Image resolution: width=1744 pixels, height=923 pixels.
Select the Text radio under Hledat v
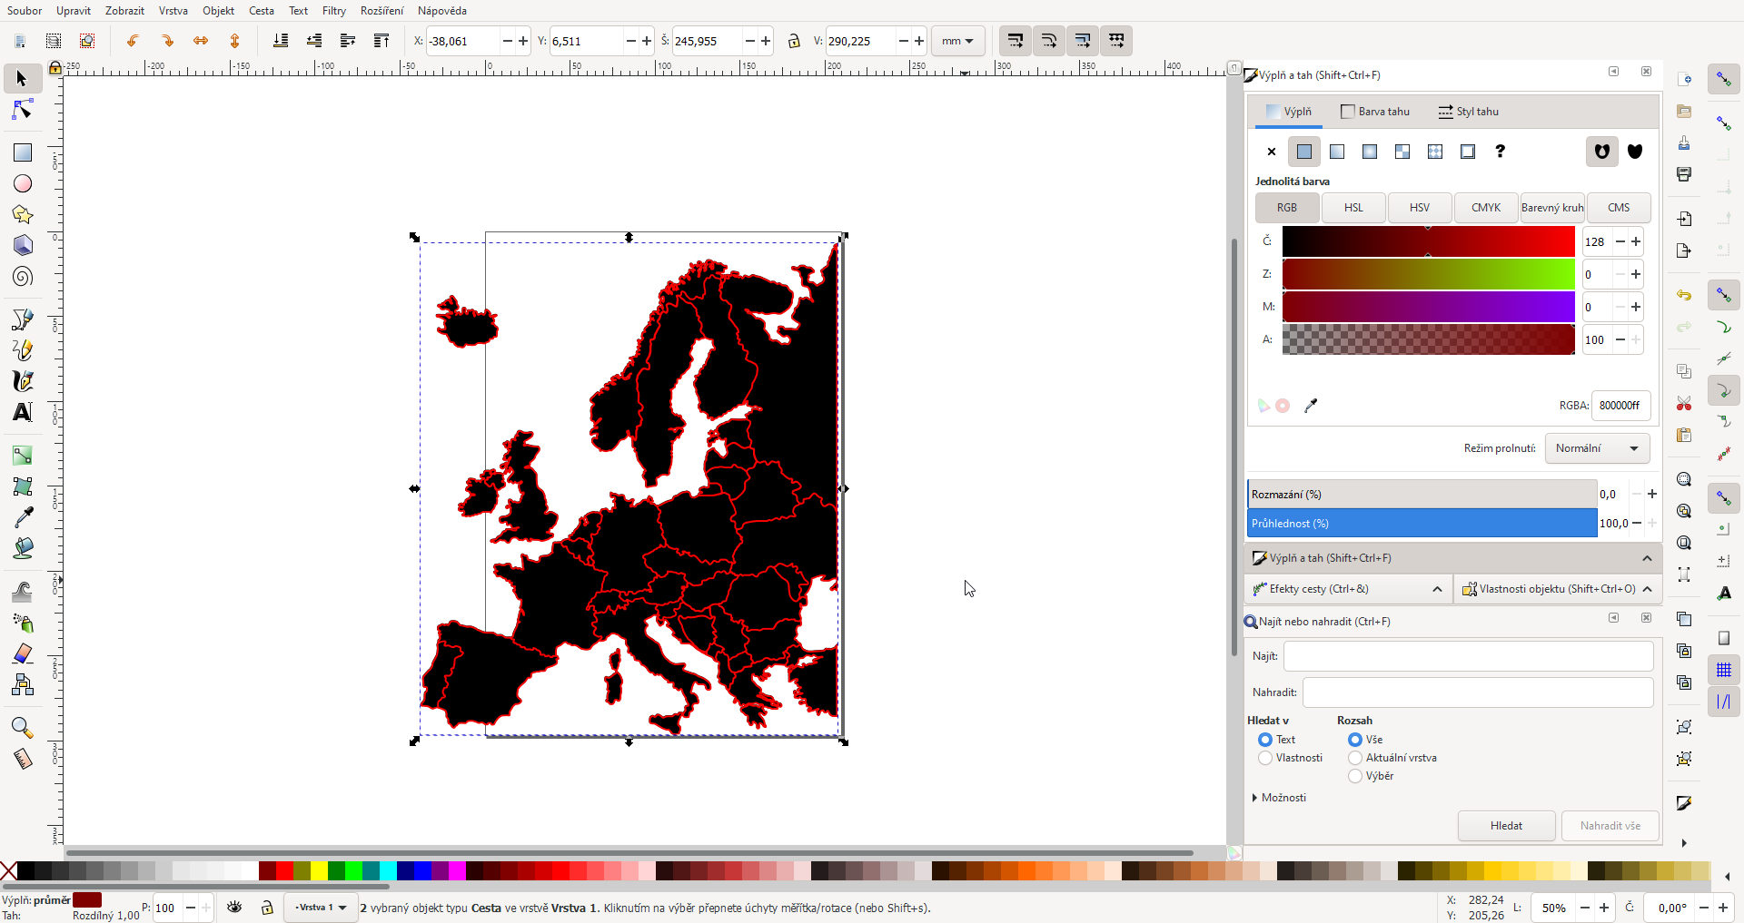tap(1264, 740)
